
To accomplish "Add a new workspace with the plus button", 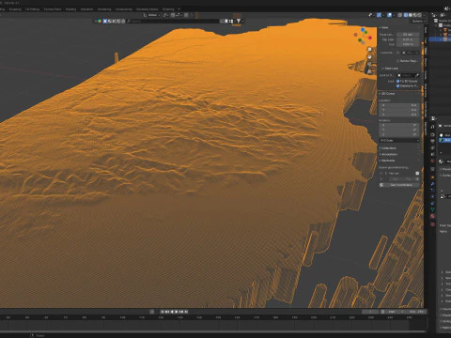I will click(x=179, y=9).
